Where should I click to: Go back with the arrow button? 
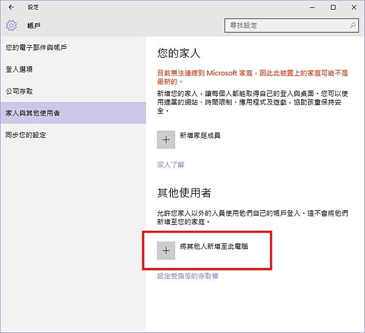(x=11, y=7)
